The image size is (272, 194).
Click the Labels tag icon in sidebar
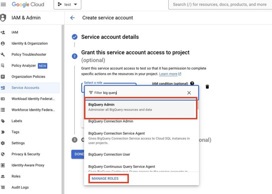coord(3,121)
